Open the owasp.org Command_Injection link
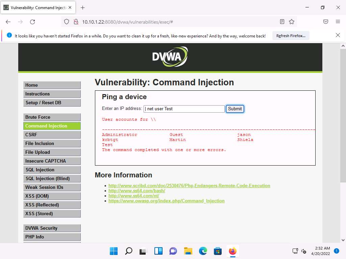The image size is (346, 259). point(166,201)
